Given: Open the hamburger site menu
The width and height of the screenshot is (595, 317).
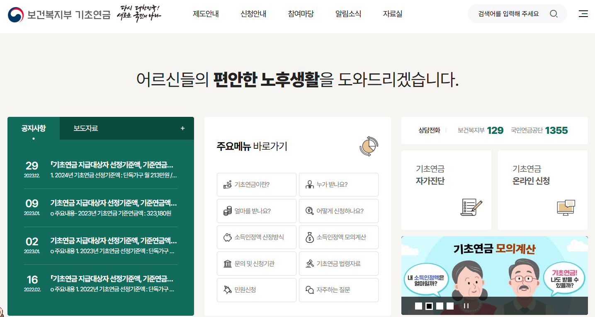Looking at the screenshot, I should (583, 14).
